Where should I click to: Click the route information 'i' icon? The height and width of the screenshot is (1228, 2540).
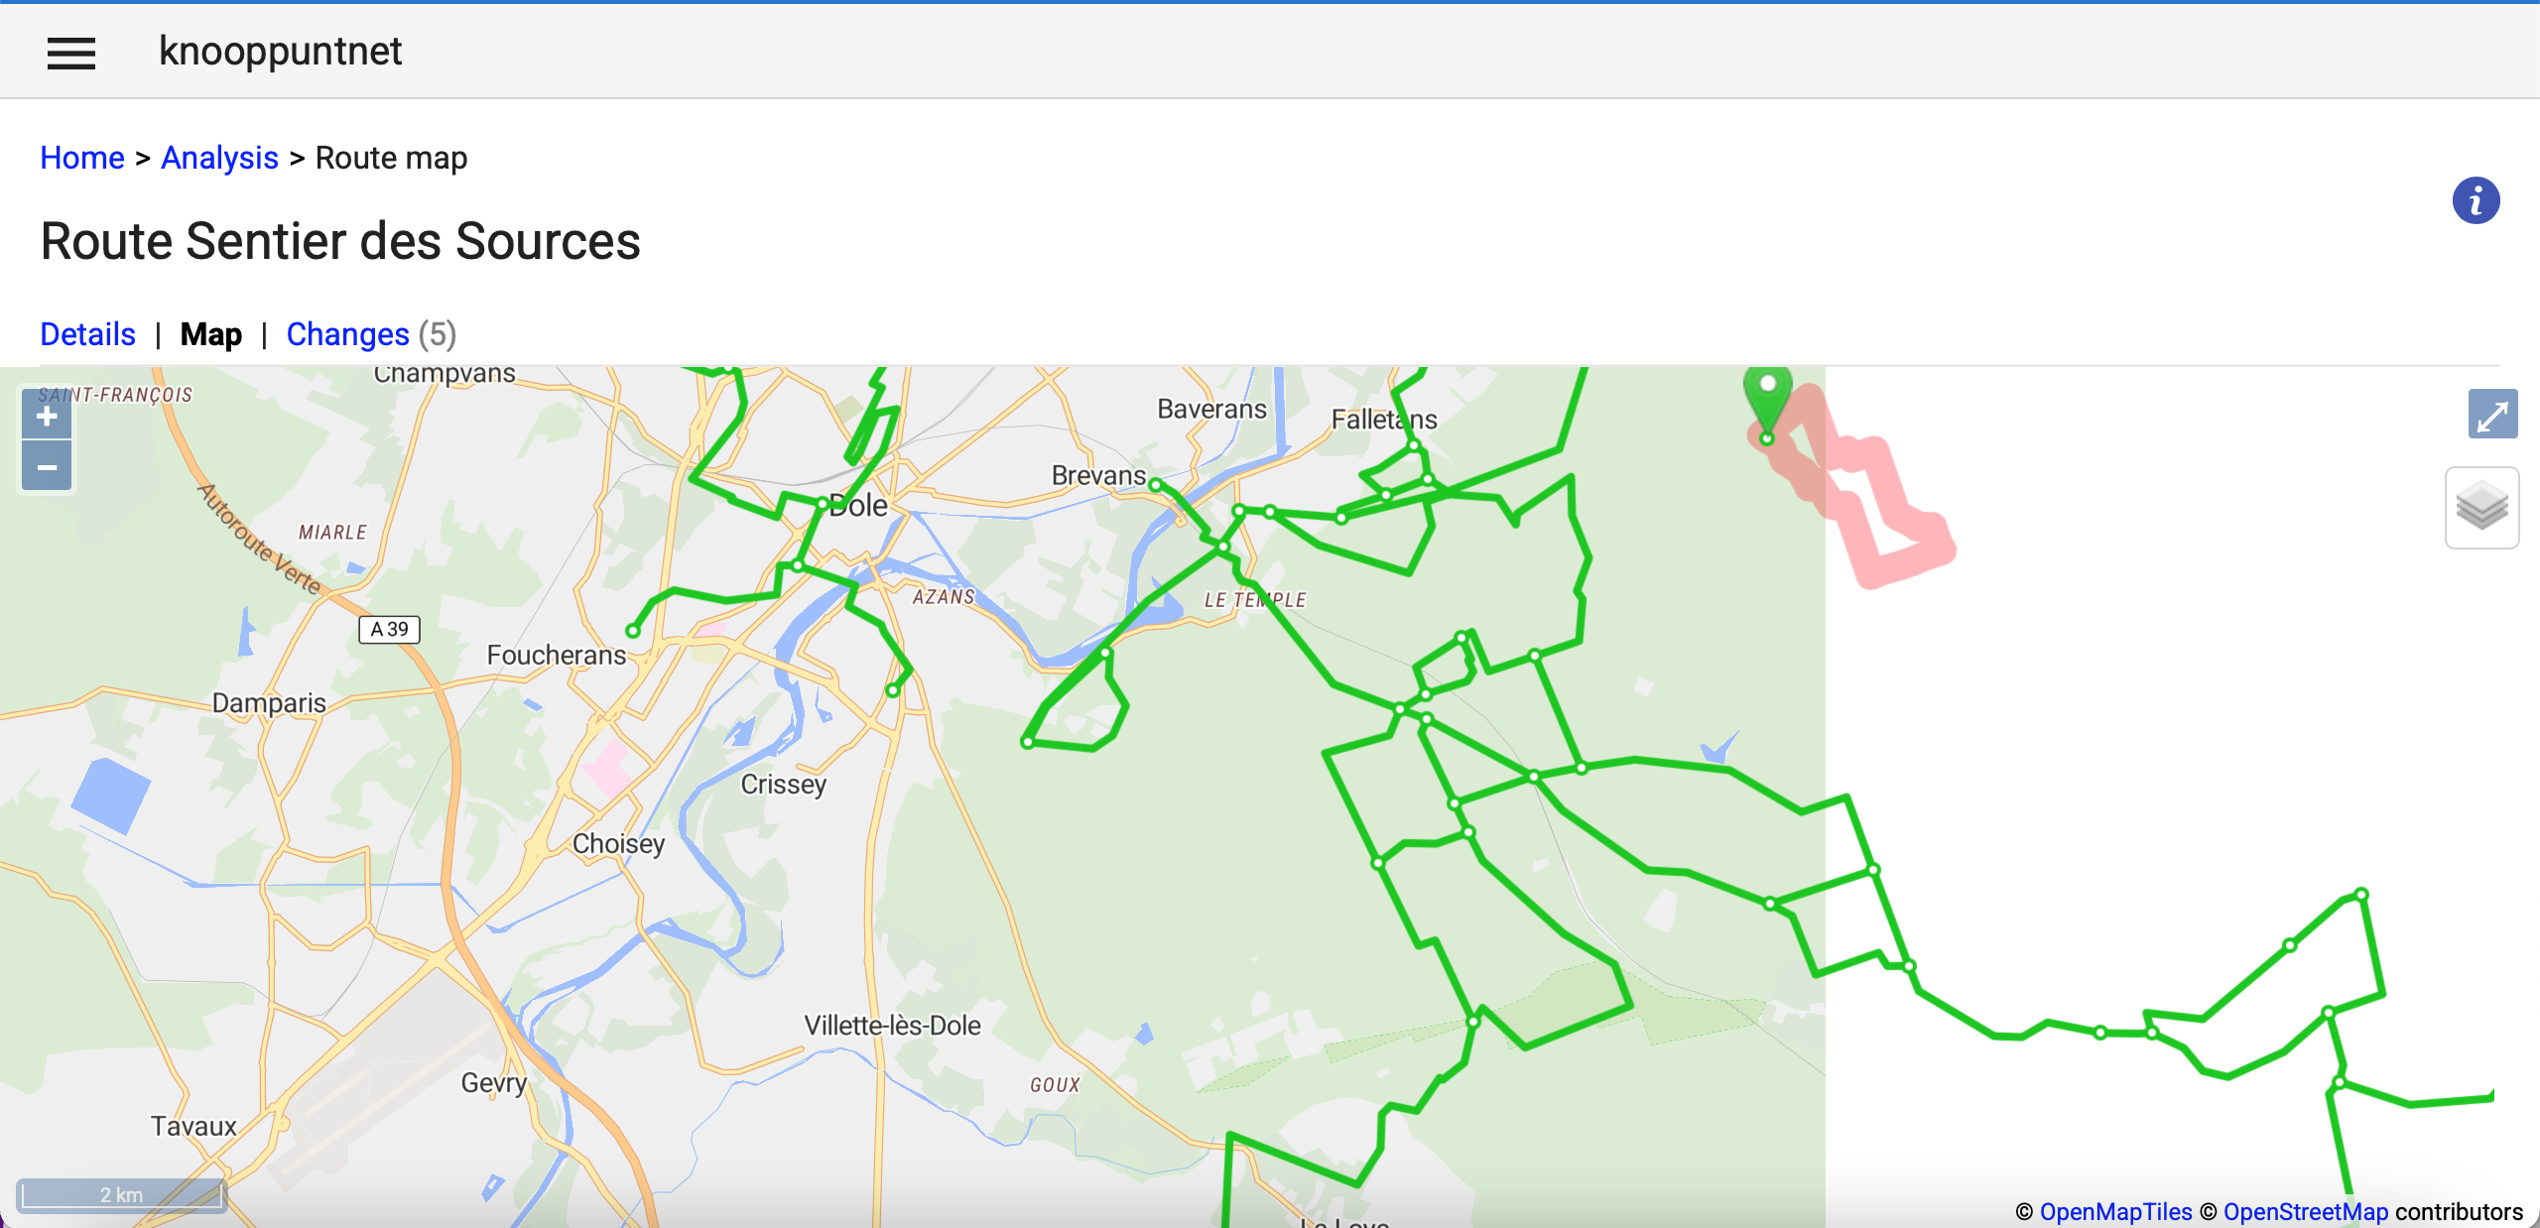(2476, 200)
